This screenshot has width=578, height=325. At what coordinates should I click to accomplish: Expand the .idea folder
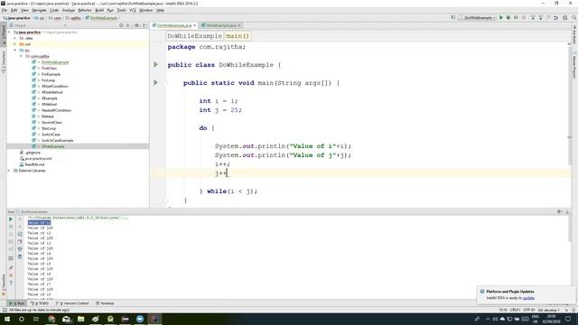(x=15, y=38)
